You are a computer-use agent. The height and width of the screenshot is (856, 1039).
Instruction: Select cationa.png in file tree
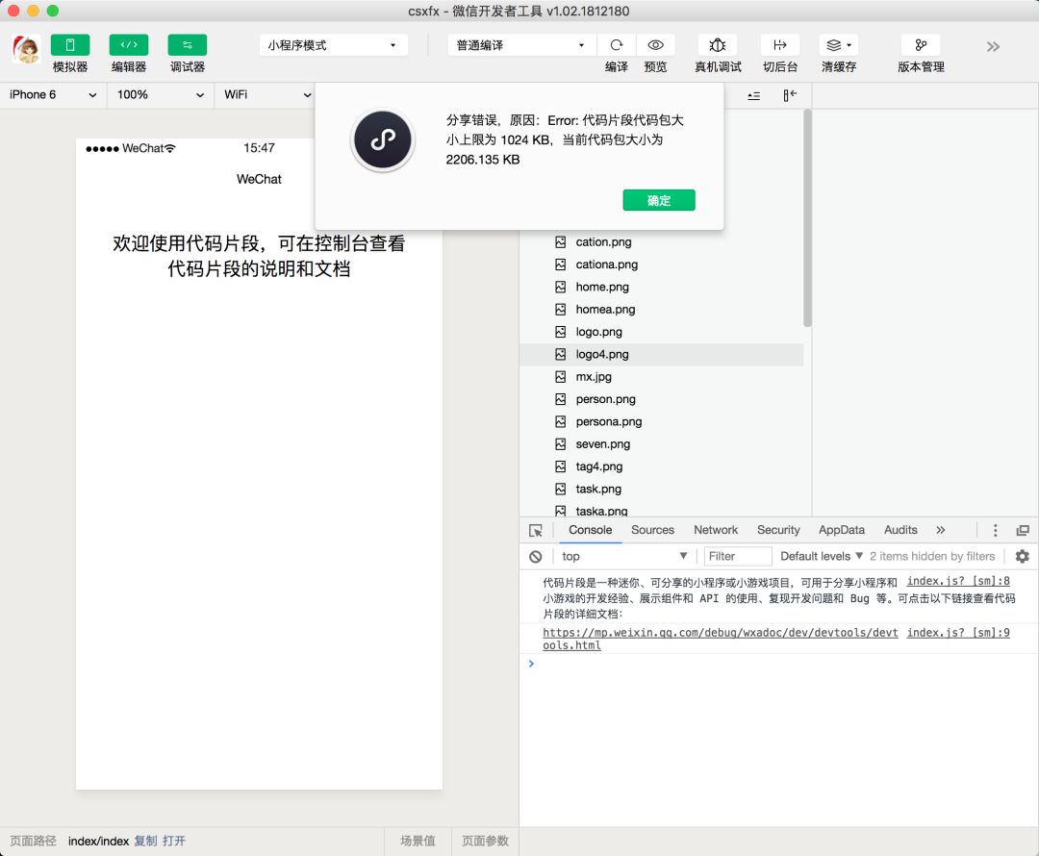click(x=606, y=264)
